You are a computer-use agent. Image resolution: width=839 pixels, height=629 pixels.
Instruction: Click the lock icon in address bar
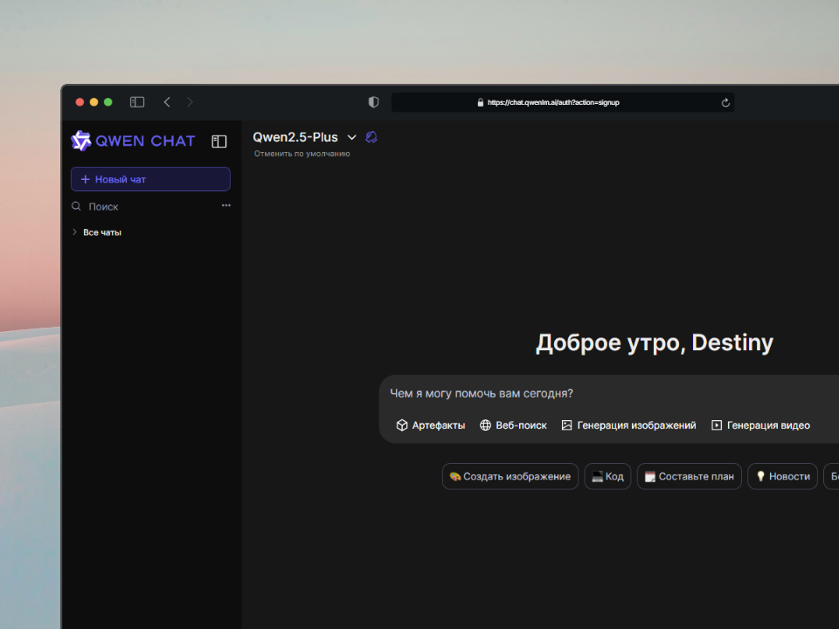pyautogui.click(x=481, y=102)
